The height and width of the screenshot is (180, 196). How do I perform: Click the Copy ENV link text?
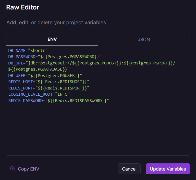coord(29,169)
